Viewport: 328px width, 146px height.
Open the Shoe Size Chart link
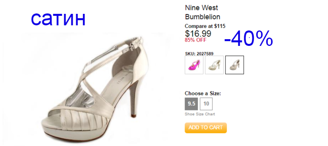point(200,114)
